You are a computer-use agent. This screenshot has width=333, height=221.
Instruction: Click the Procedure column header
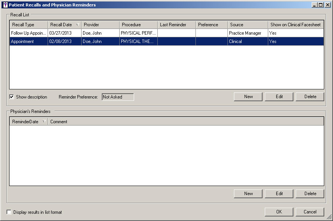pos(131,25)
